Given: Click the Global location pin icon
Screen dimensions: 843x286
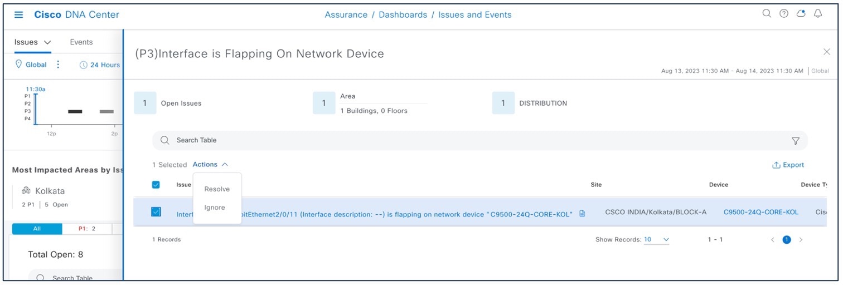Looking at the screenshot, I should click(x=18, y=65).
